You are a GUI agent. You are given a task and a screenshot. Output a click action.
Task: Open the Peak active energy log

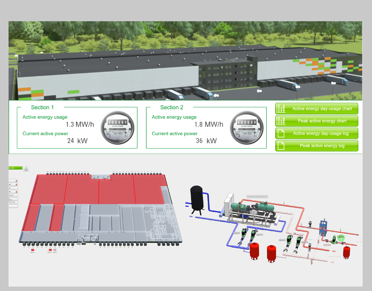tap(317, 146)
